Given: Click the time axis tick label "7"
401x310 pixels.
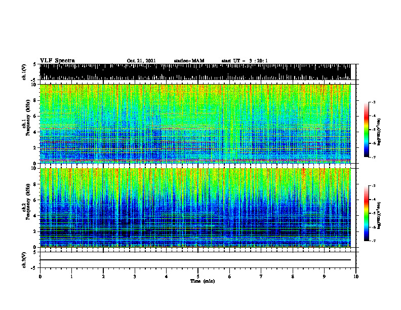Looking at the screenshot, I should click(x=261, y=277).
